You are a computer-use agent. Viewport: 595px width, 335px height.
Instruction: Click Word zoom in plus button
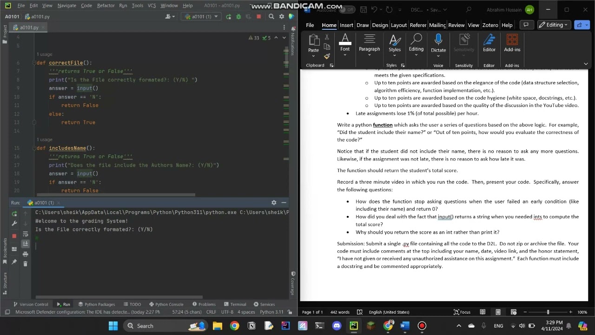tap(571, 312)
